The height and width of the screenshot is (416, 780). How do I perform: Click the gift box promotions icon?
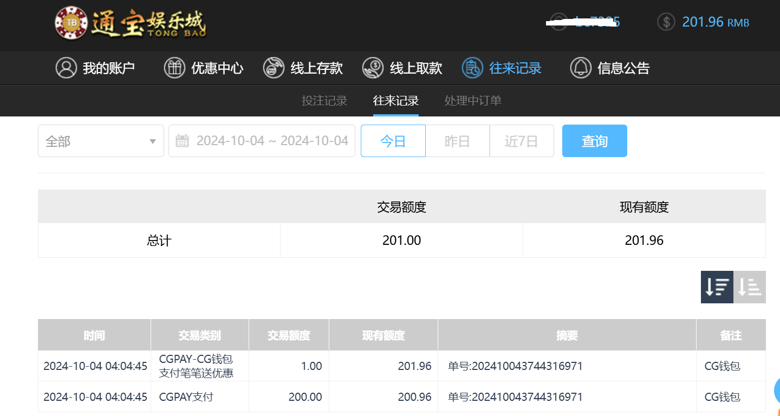click(x=174, y=68)
